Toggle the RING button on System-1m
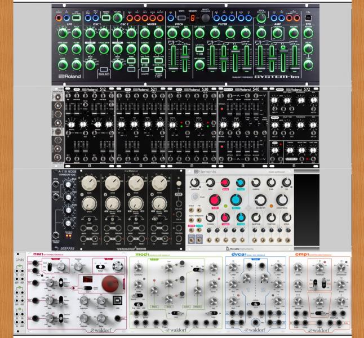Image resolution: width=364 pixels, height=338 pixels. pos(131,61)
